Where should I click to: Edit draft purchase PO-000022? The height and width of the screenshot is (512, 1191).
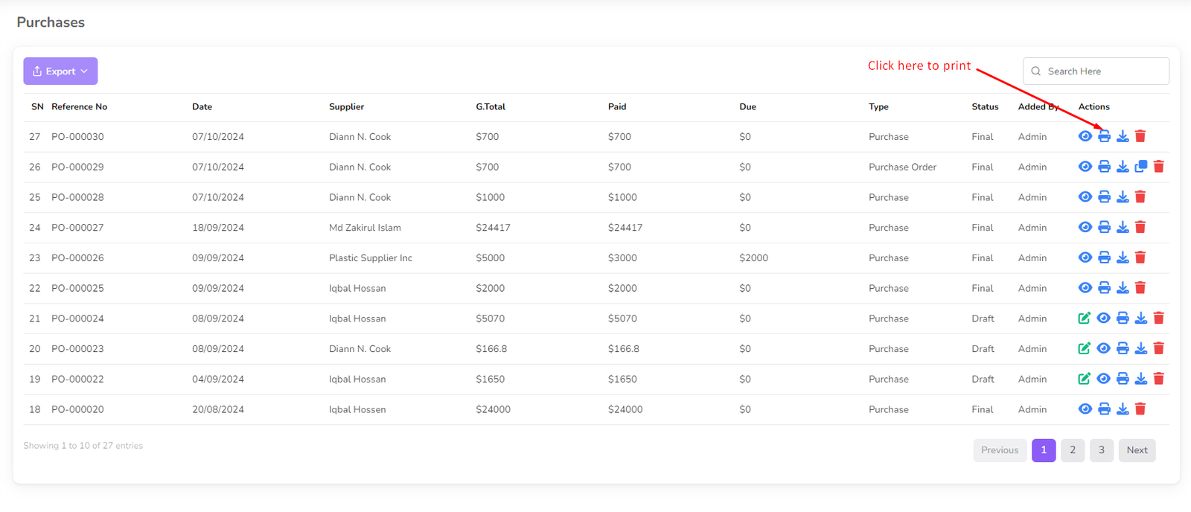pyautogui.click(x=1085, y=379)
